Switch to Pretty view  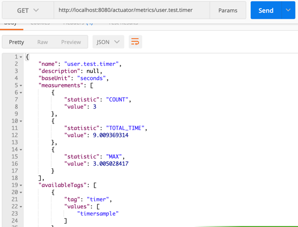16,42
